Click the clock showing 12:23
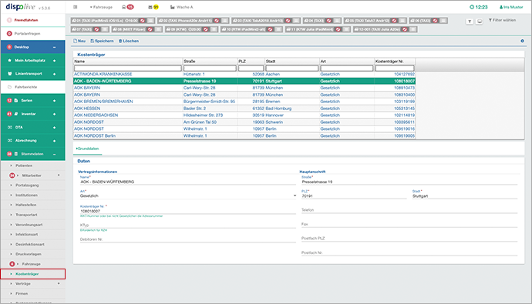Screen dimensions: 532x304 click(x=478, y=7)
